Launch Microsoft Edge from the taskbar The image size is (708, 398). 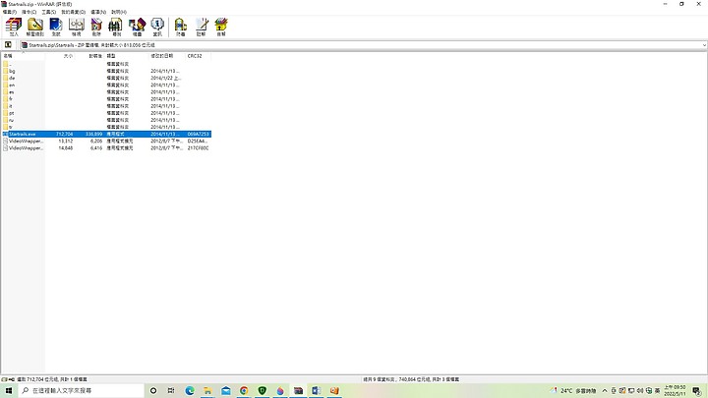190,390
